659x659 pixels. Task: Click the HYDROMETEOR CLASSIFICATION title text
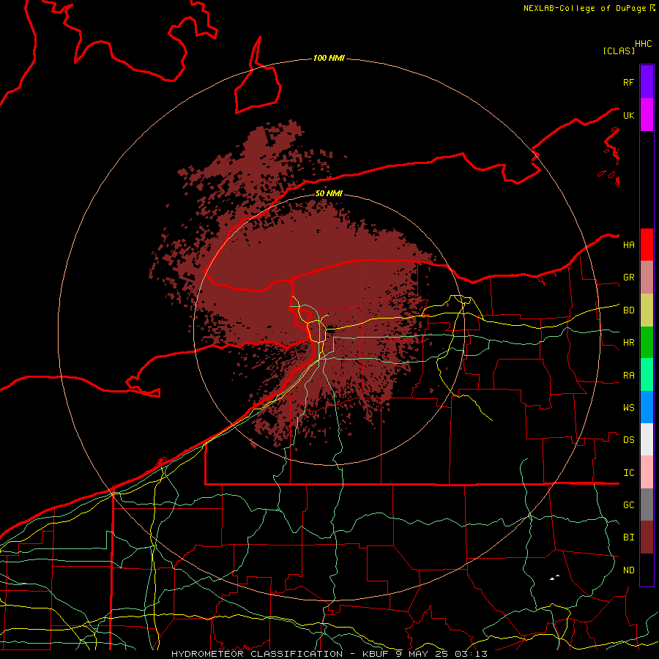click(x=257, y=654)
